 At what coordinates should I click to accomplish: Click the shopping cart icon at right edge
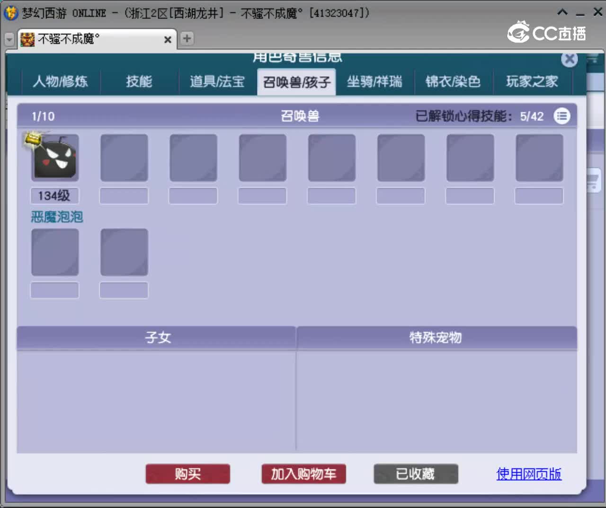pos(593,181)
